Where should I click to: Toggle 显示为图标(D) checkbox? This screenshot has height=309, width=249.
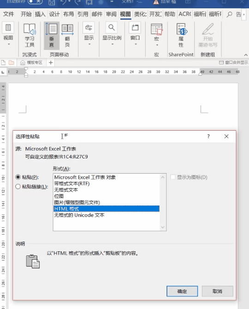tap(173, 177)
